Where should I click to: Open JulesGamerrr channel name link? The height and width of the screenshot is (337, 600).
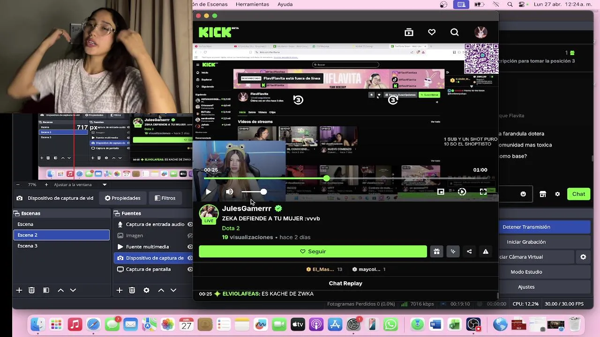pyautogui.click(x=247, y=209)
